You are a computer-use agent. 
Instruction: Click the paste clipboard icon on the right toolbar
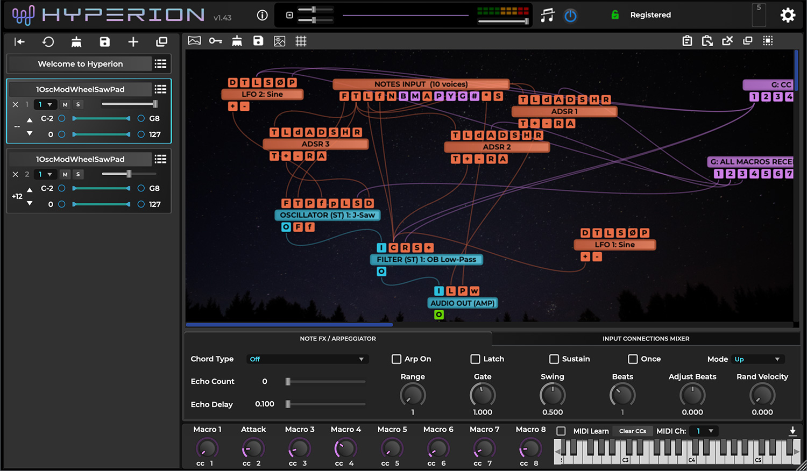[707, 40]
